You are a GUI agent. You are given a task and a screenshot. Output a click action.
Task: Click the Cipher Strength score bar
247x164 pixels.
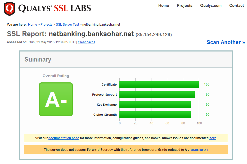click(155, 115)
